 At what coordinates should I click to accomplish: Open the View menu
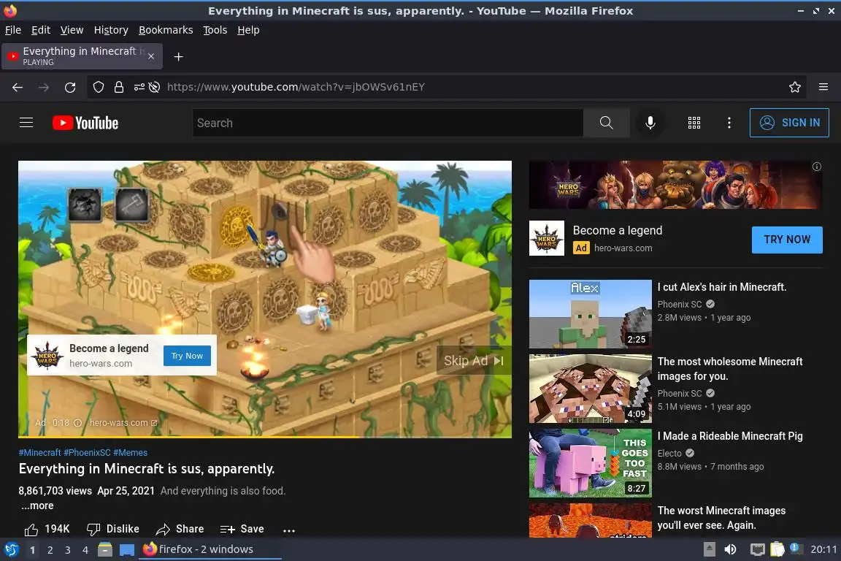(72, 30)
